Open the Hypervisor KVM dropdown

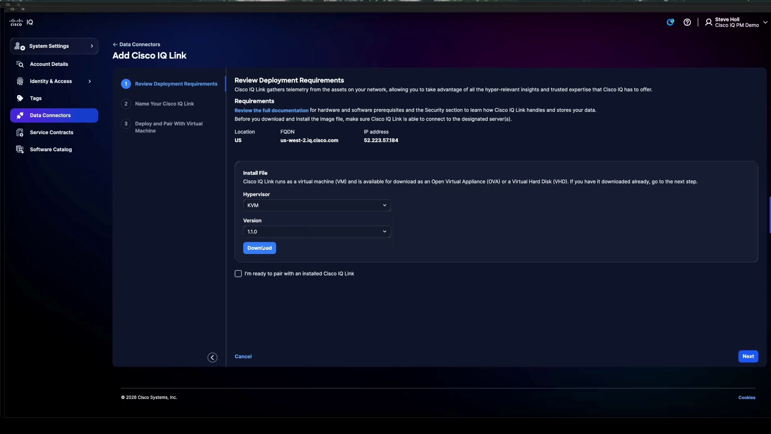pos(317,205)
